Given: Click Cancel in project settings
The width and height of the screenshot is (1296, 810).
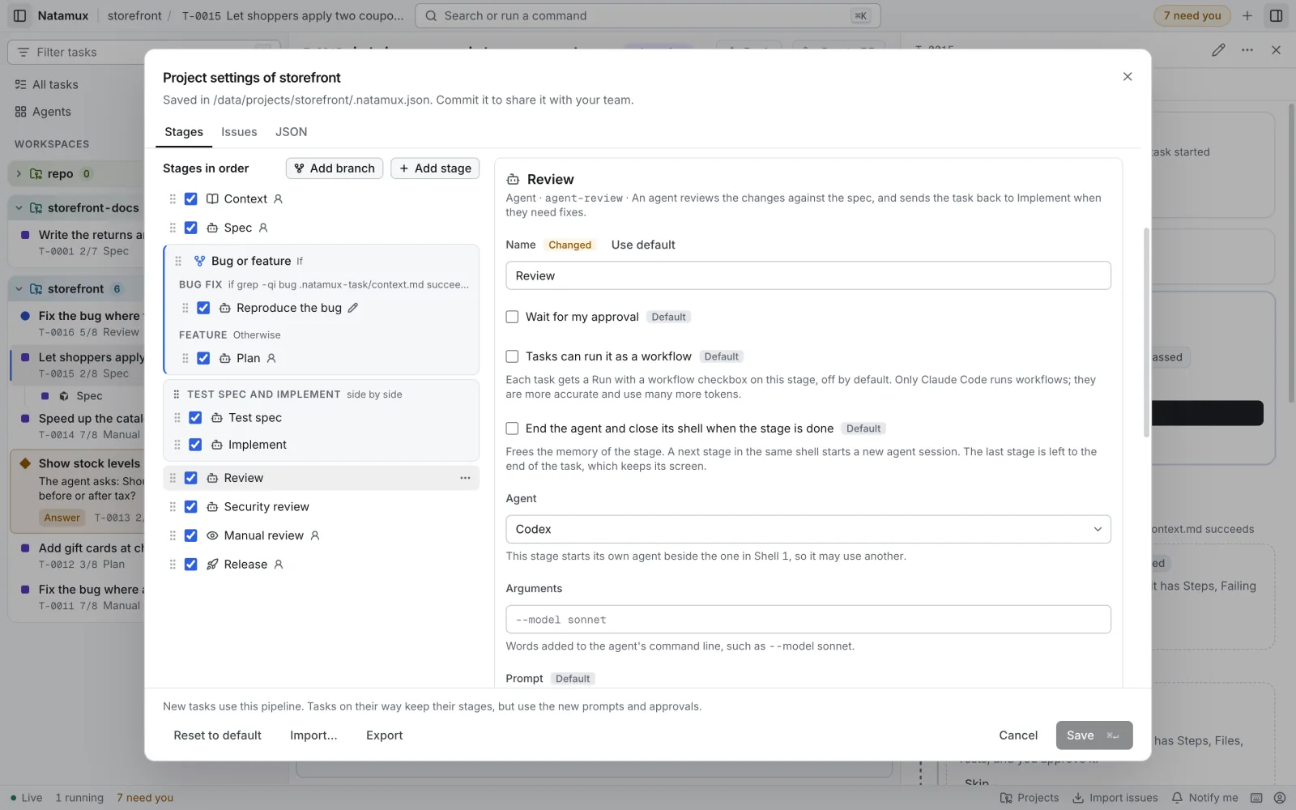Looking at the screenshot, I should tap(1018, 735).
